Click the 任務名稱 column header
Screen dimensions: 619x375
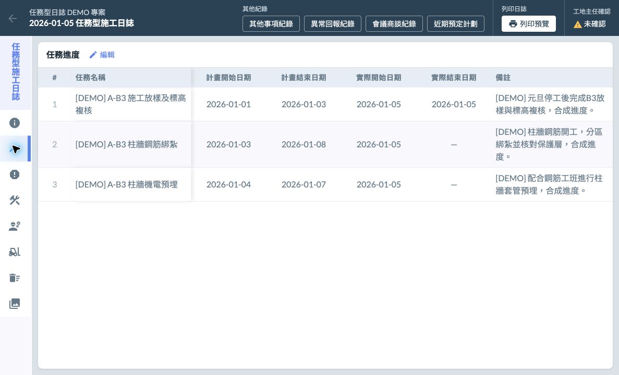coord(90,78)
